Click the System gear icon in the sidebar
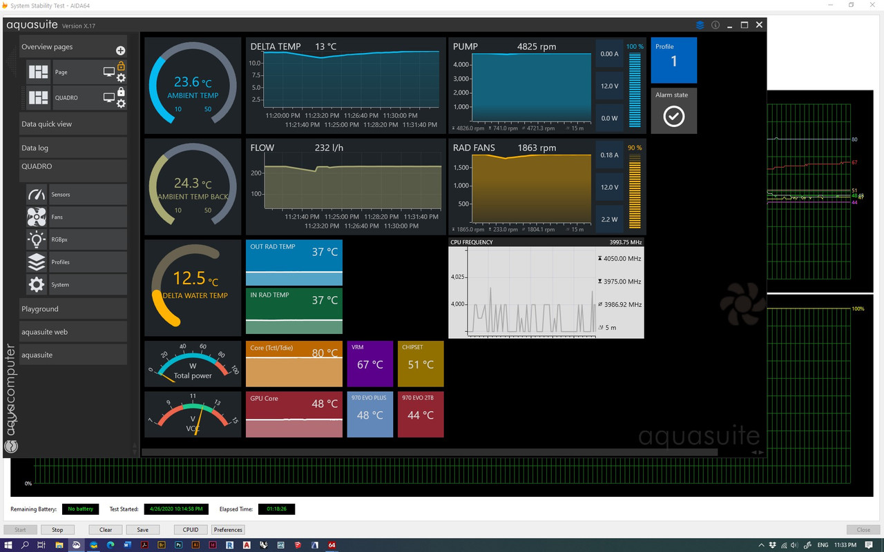Screen dimensions: 884x552 [37, 284]
